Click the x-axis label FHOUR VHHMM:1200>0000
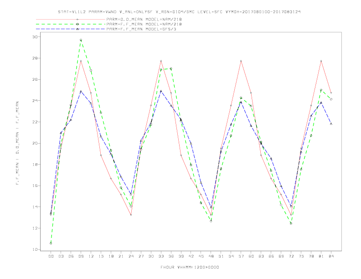The image size is (361, 279). click(x=190, y=267)
